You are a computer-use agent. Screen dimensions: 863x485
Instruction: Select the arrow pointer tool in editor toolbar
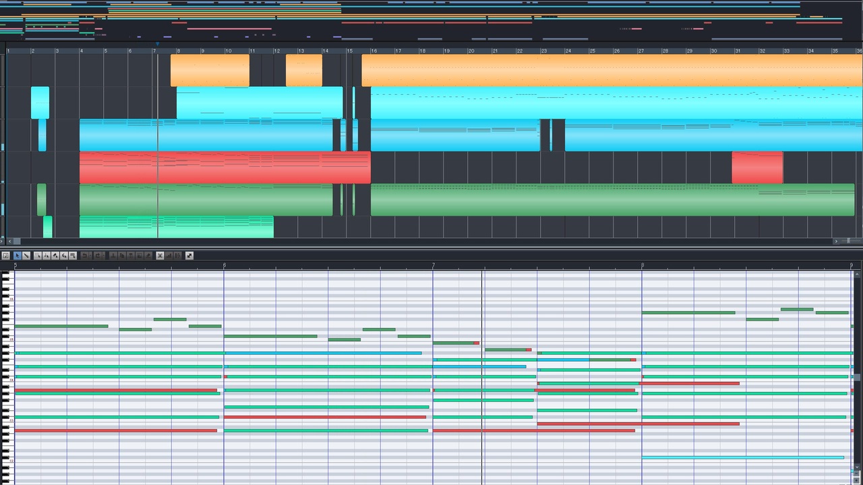click(x=18, y=256)
